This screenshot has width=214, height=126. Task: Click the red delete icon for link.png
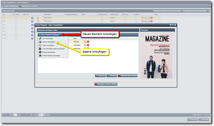pos(88,42)
